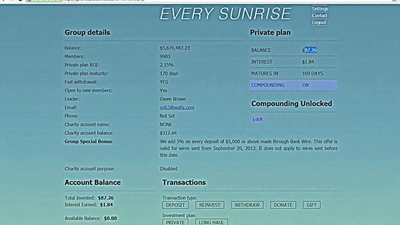Click the Charity account name NONE value
Image resolution: width=400 pixels, height=225 pixels.
[166, 124]
